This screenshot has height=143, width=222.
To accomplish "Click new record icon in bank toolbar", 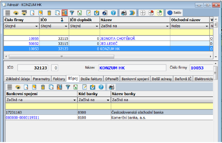I will click(25, 87).
